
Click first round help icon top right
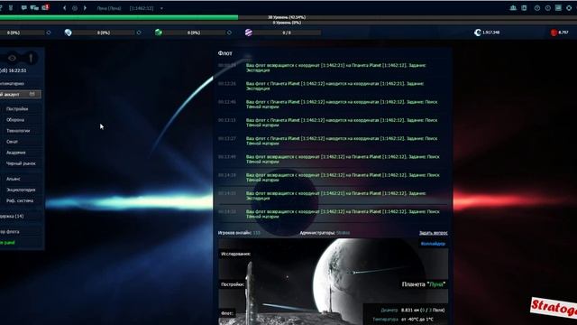click(x=537, y=8)
